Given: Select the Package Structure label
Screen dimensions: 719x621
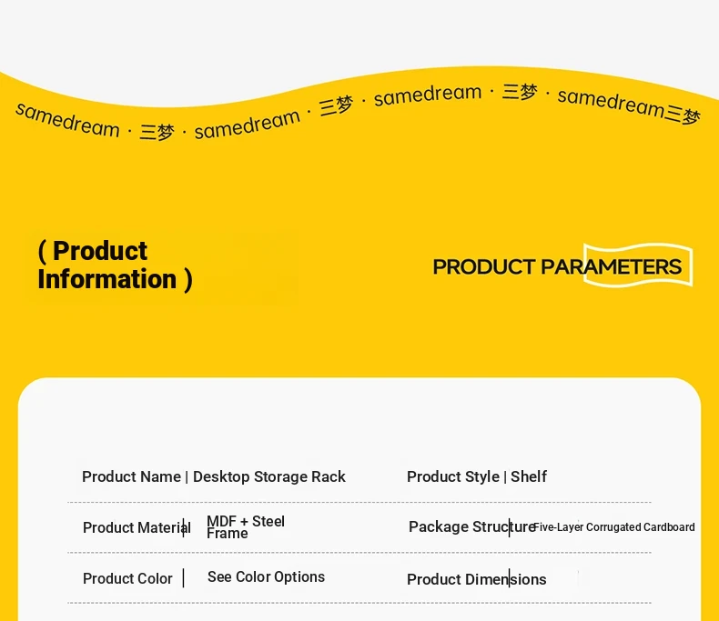Looking at the screenshot, I should pyautogui.click(x=471, y=527).
